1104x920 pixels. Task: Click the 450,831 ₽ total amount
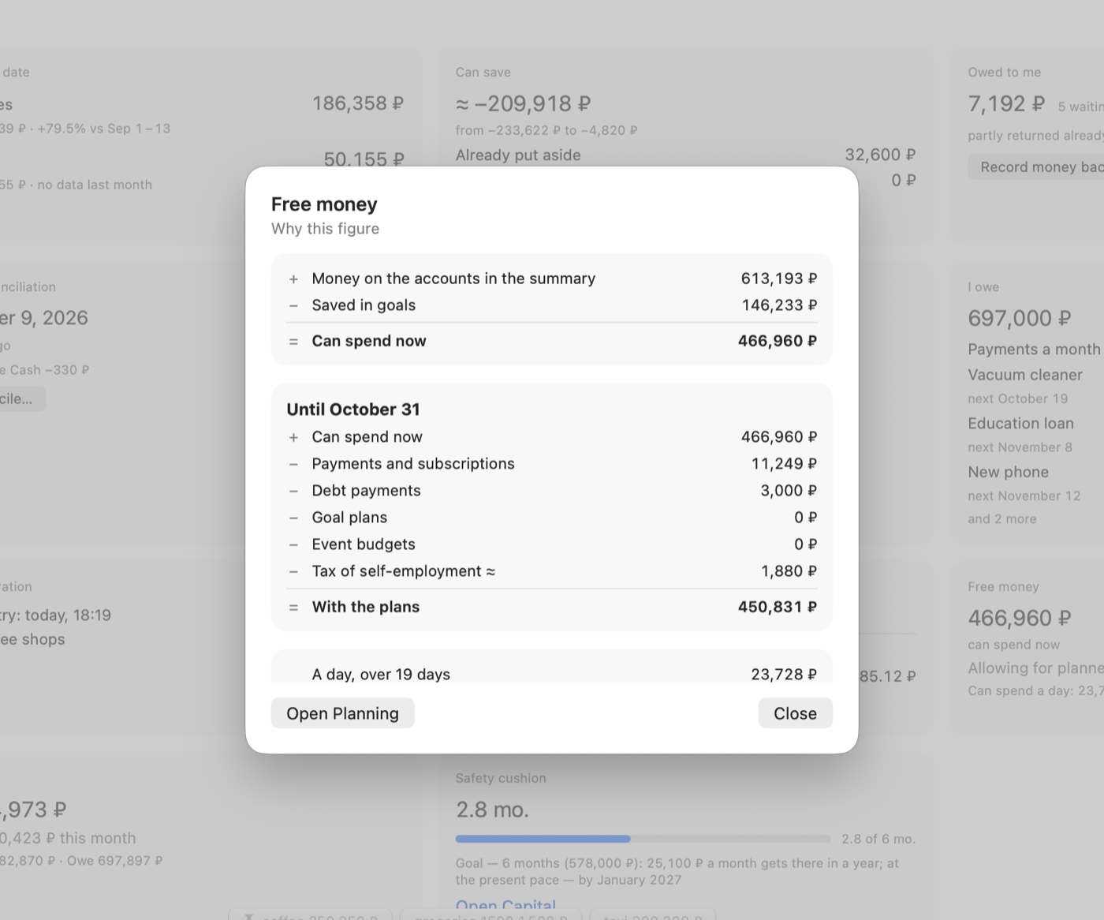click(778, 607)
